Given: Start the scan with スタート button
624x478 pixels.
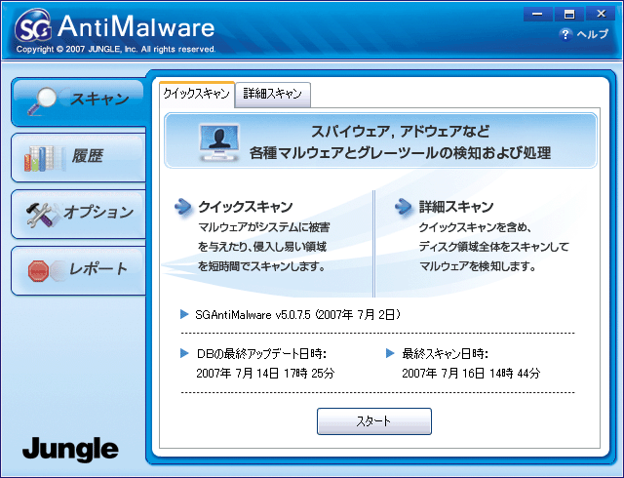Looking at the screenshot, I should tap(374, 421).
